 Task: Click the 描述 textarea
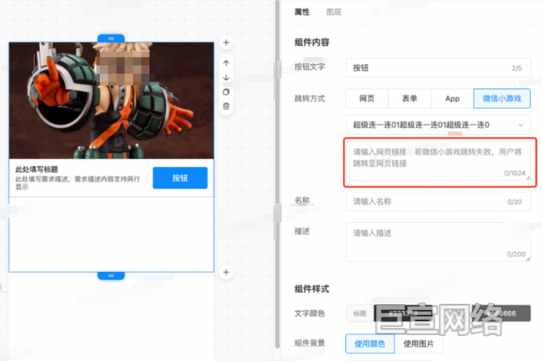(x=438, y=242)
